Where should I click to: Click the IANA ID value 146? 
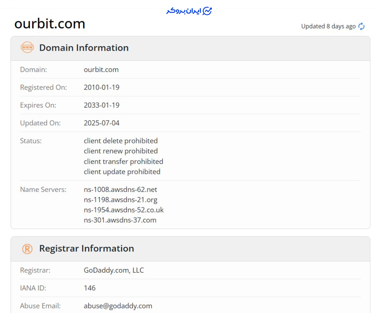pos(89,288)
